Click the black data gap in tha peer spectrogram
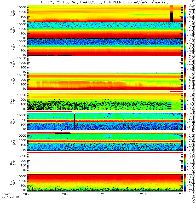The height and width of the screenshot is (209, 196). pyautogui.click(x=171, y=18)
